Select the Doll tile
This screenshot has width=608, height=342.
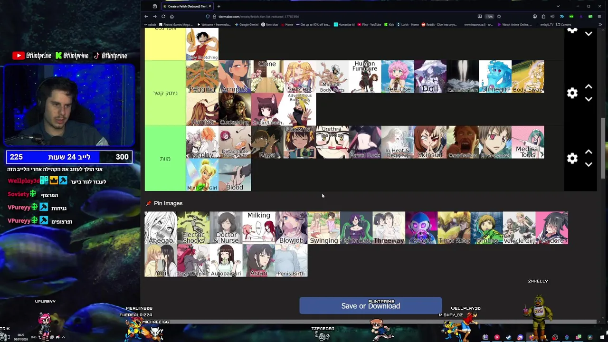[430, 76]
